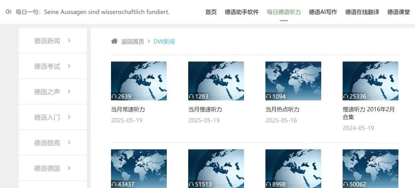Expand the 德语提高 chevron arrow
415x188 pixels.
pos(69,143)
